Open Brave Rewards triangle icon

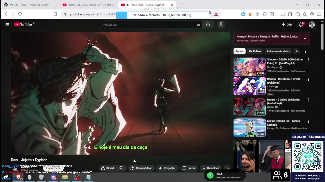(x=216, y=14)
